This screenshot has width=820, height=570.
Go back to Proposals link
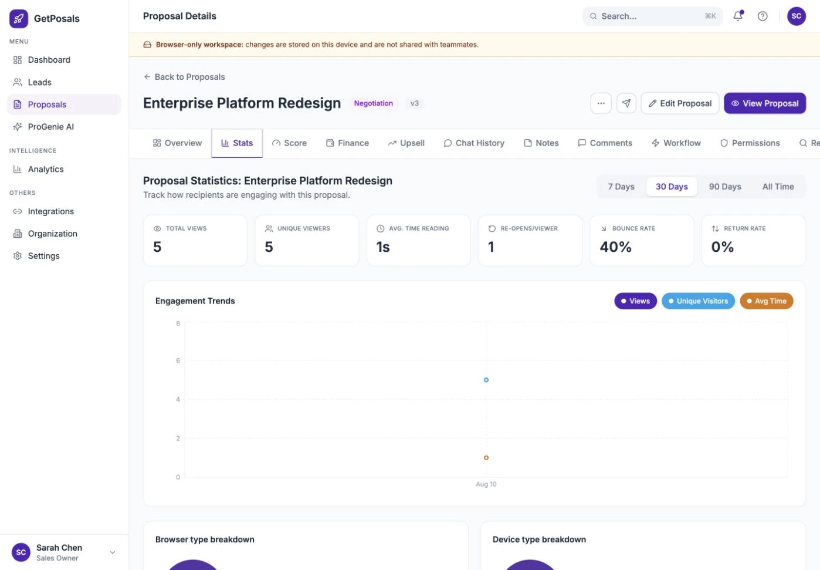(x=184, y=77)
